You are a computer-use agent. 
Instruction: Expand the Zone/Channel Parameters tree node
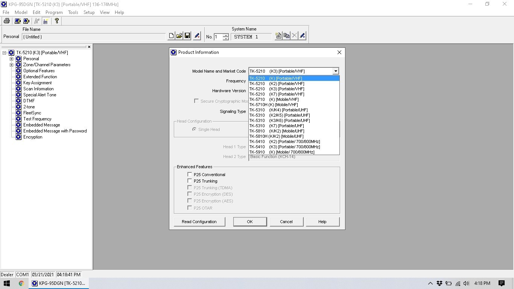click(12, 65)
